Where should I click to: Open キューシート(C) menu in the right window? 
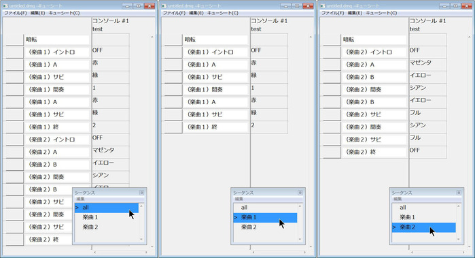[381, 13]
